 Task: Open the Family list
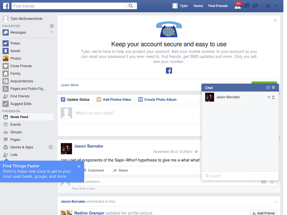click(x=28, y=74)
